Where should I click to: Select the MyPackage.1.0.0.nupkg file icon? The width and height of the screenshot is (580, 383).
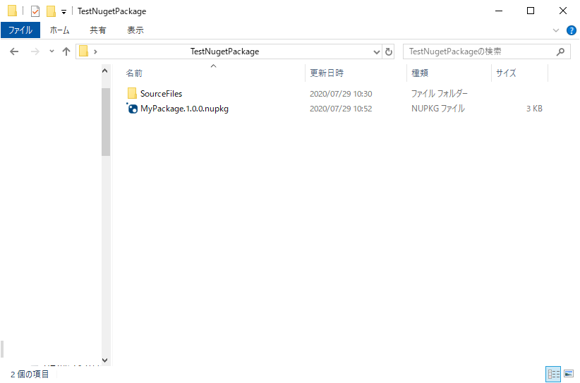132,109
